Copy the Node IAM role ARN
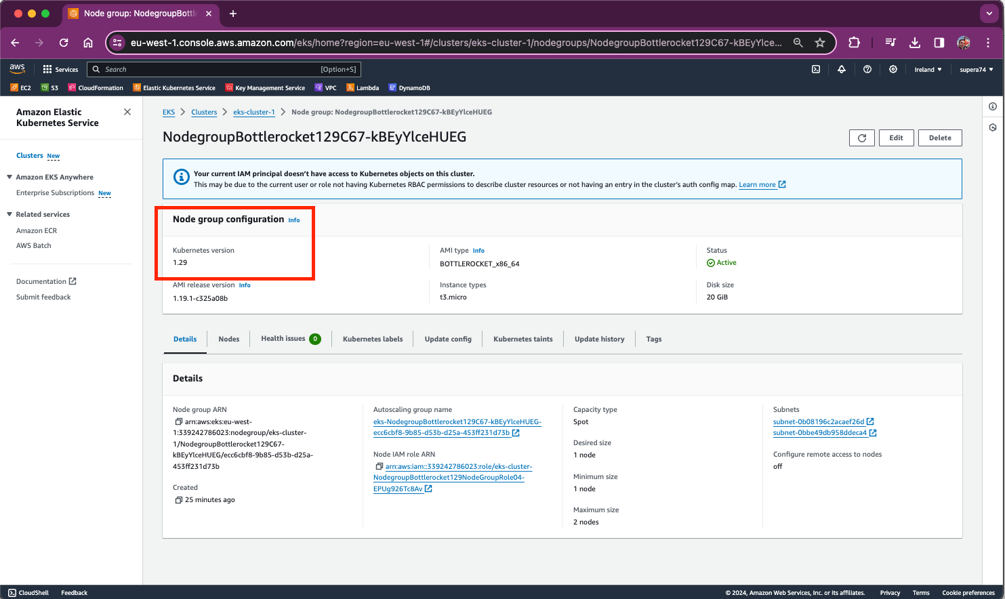 point(380,466)
